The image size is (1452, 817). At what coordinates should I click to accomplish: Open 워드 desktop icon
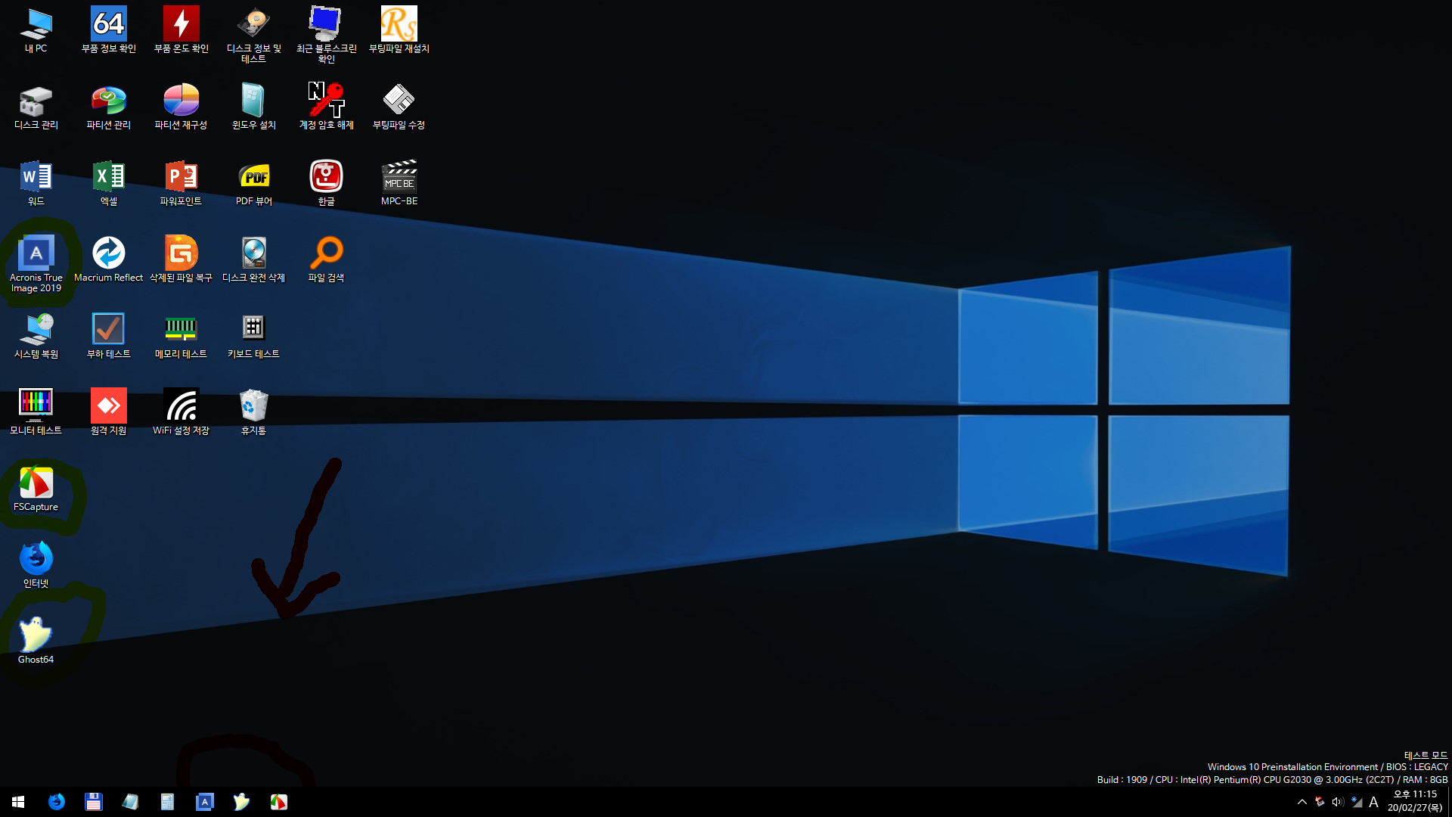tap(36, 183)
